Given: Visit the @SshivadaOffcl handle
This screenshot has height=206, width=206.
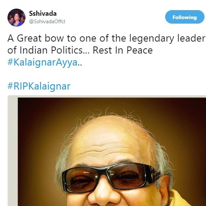Looking at the screenshot, I should click(x=47, y=22).
